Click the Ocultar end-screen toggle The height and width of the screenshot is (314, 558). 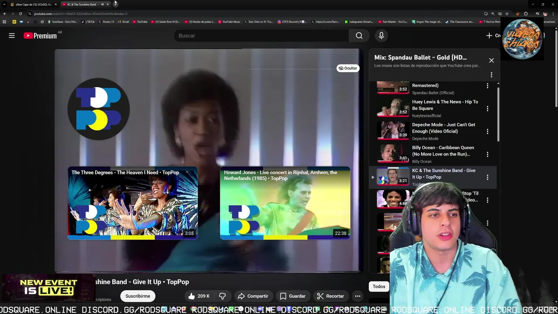click(348, 68)
